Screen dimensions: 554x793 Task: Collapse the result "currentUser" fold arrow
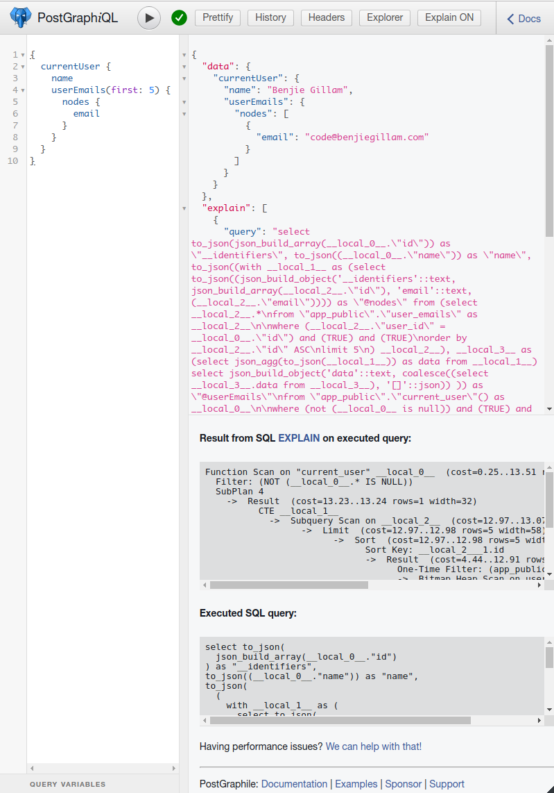184,78
